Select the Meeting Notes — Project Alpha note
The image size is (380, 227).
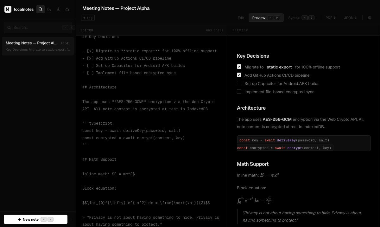point(38,46)
